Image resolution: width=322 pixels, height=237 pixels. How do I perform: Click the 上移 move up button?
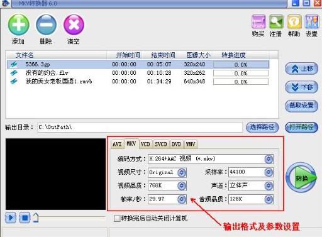tap(301, 69)
